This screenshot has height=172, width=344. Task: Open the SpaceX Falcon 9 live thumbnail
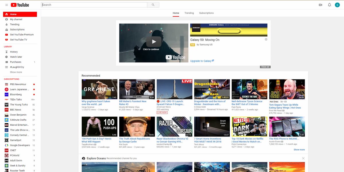pos(175,89)
